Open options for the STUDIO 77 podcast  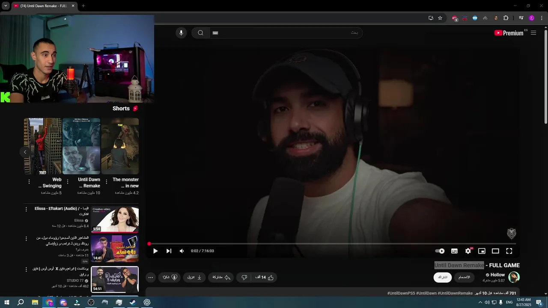click(26, 269)
